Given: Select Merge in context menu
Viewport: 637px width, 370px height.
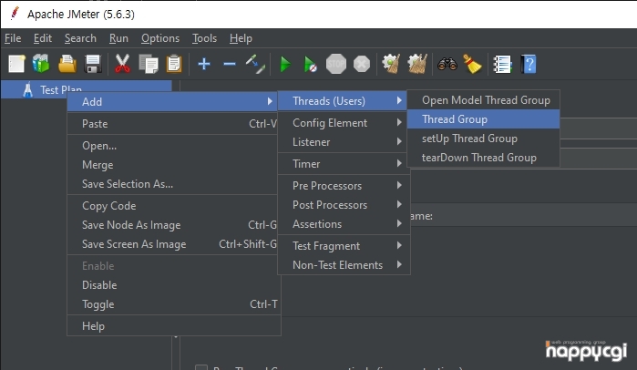Looking at the screenshot, I should (x=172, y=164).
